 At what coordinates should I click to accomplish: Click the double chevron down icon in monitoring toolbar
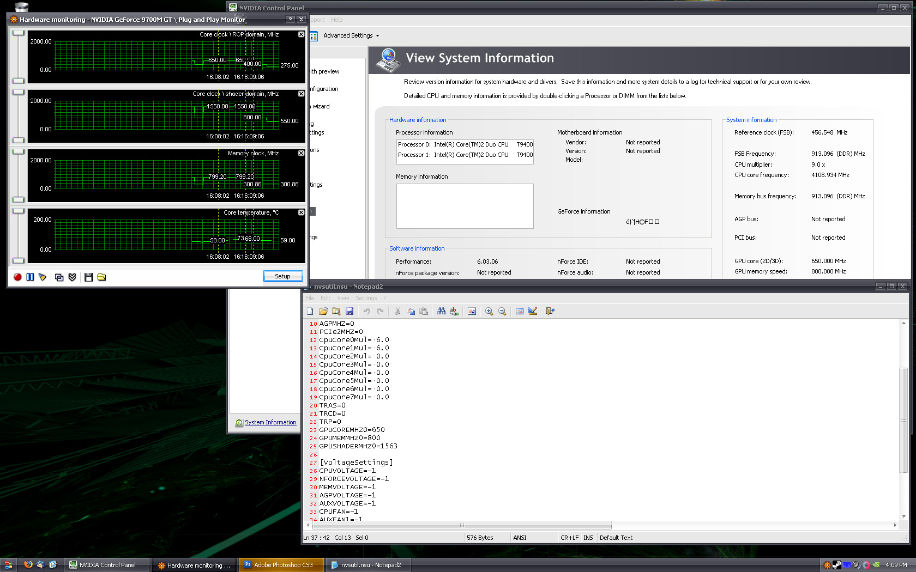[72, 277]
